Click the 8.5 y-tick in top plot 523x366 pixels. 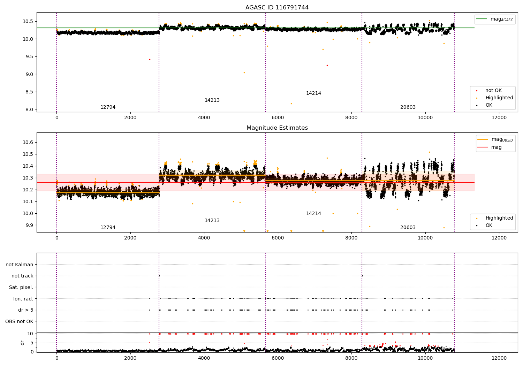[x=29, y=92]
